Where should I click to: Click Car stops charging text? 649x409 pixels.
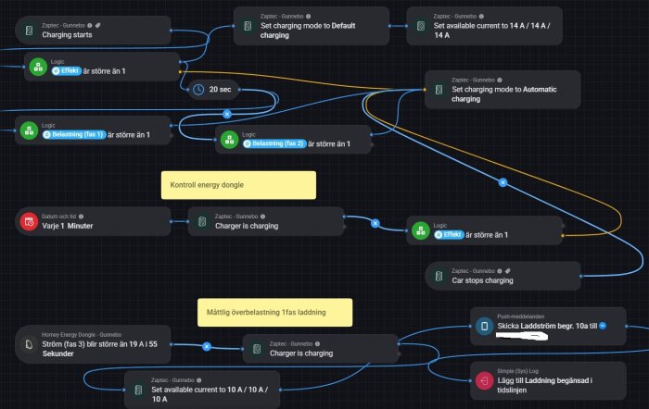click(482, 280)
